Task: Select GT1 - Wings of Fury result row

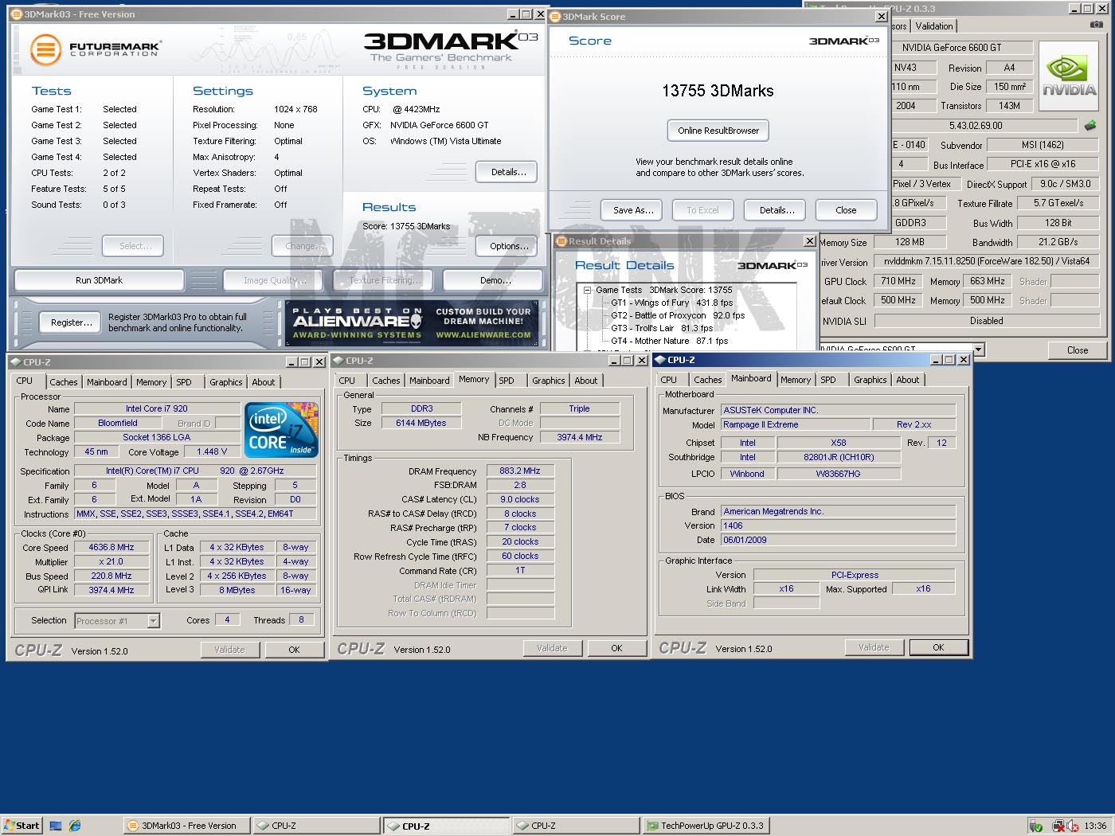Action: pyautogui.click(x=671, y=303)
